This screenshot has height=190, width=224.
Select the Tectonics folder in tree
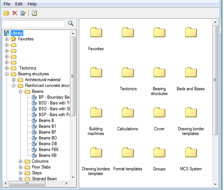coord(28,68)
